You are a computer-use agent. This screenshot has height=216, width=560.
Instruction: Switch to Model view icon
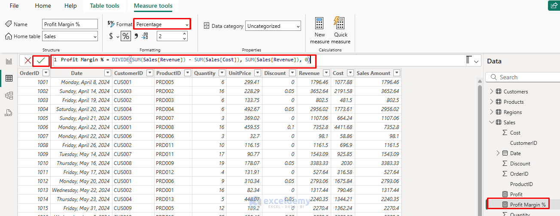tap(9, 96)
